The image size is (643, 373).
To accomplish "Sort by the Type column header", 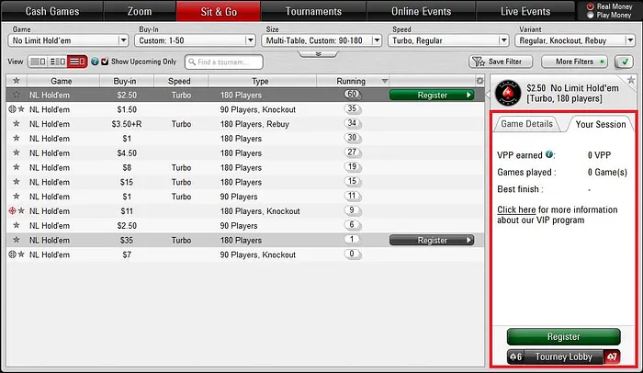I will pyautogui.click(x=262, y=81).
